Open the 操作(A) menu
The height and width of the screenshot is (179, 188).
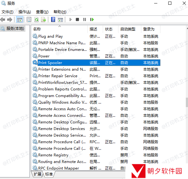click(24, 12)
